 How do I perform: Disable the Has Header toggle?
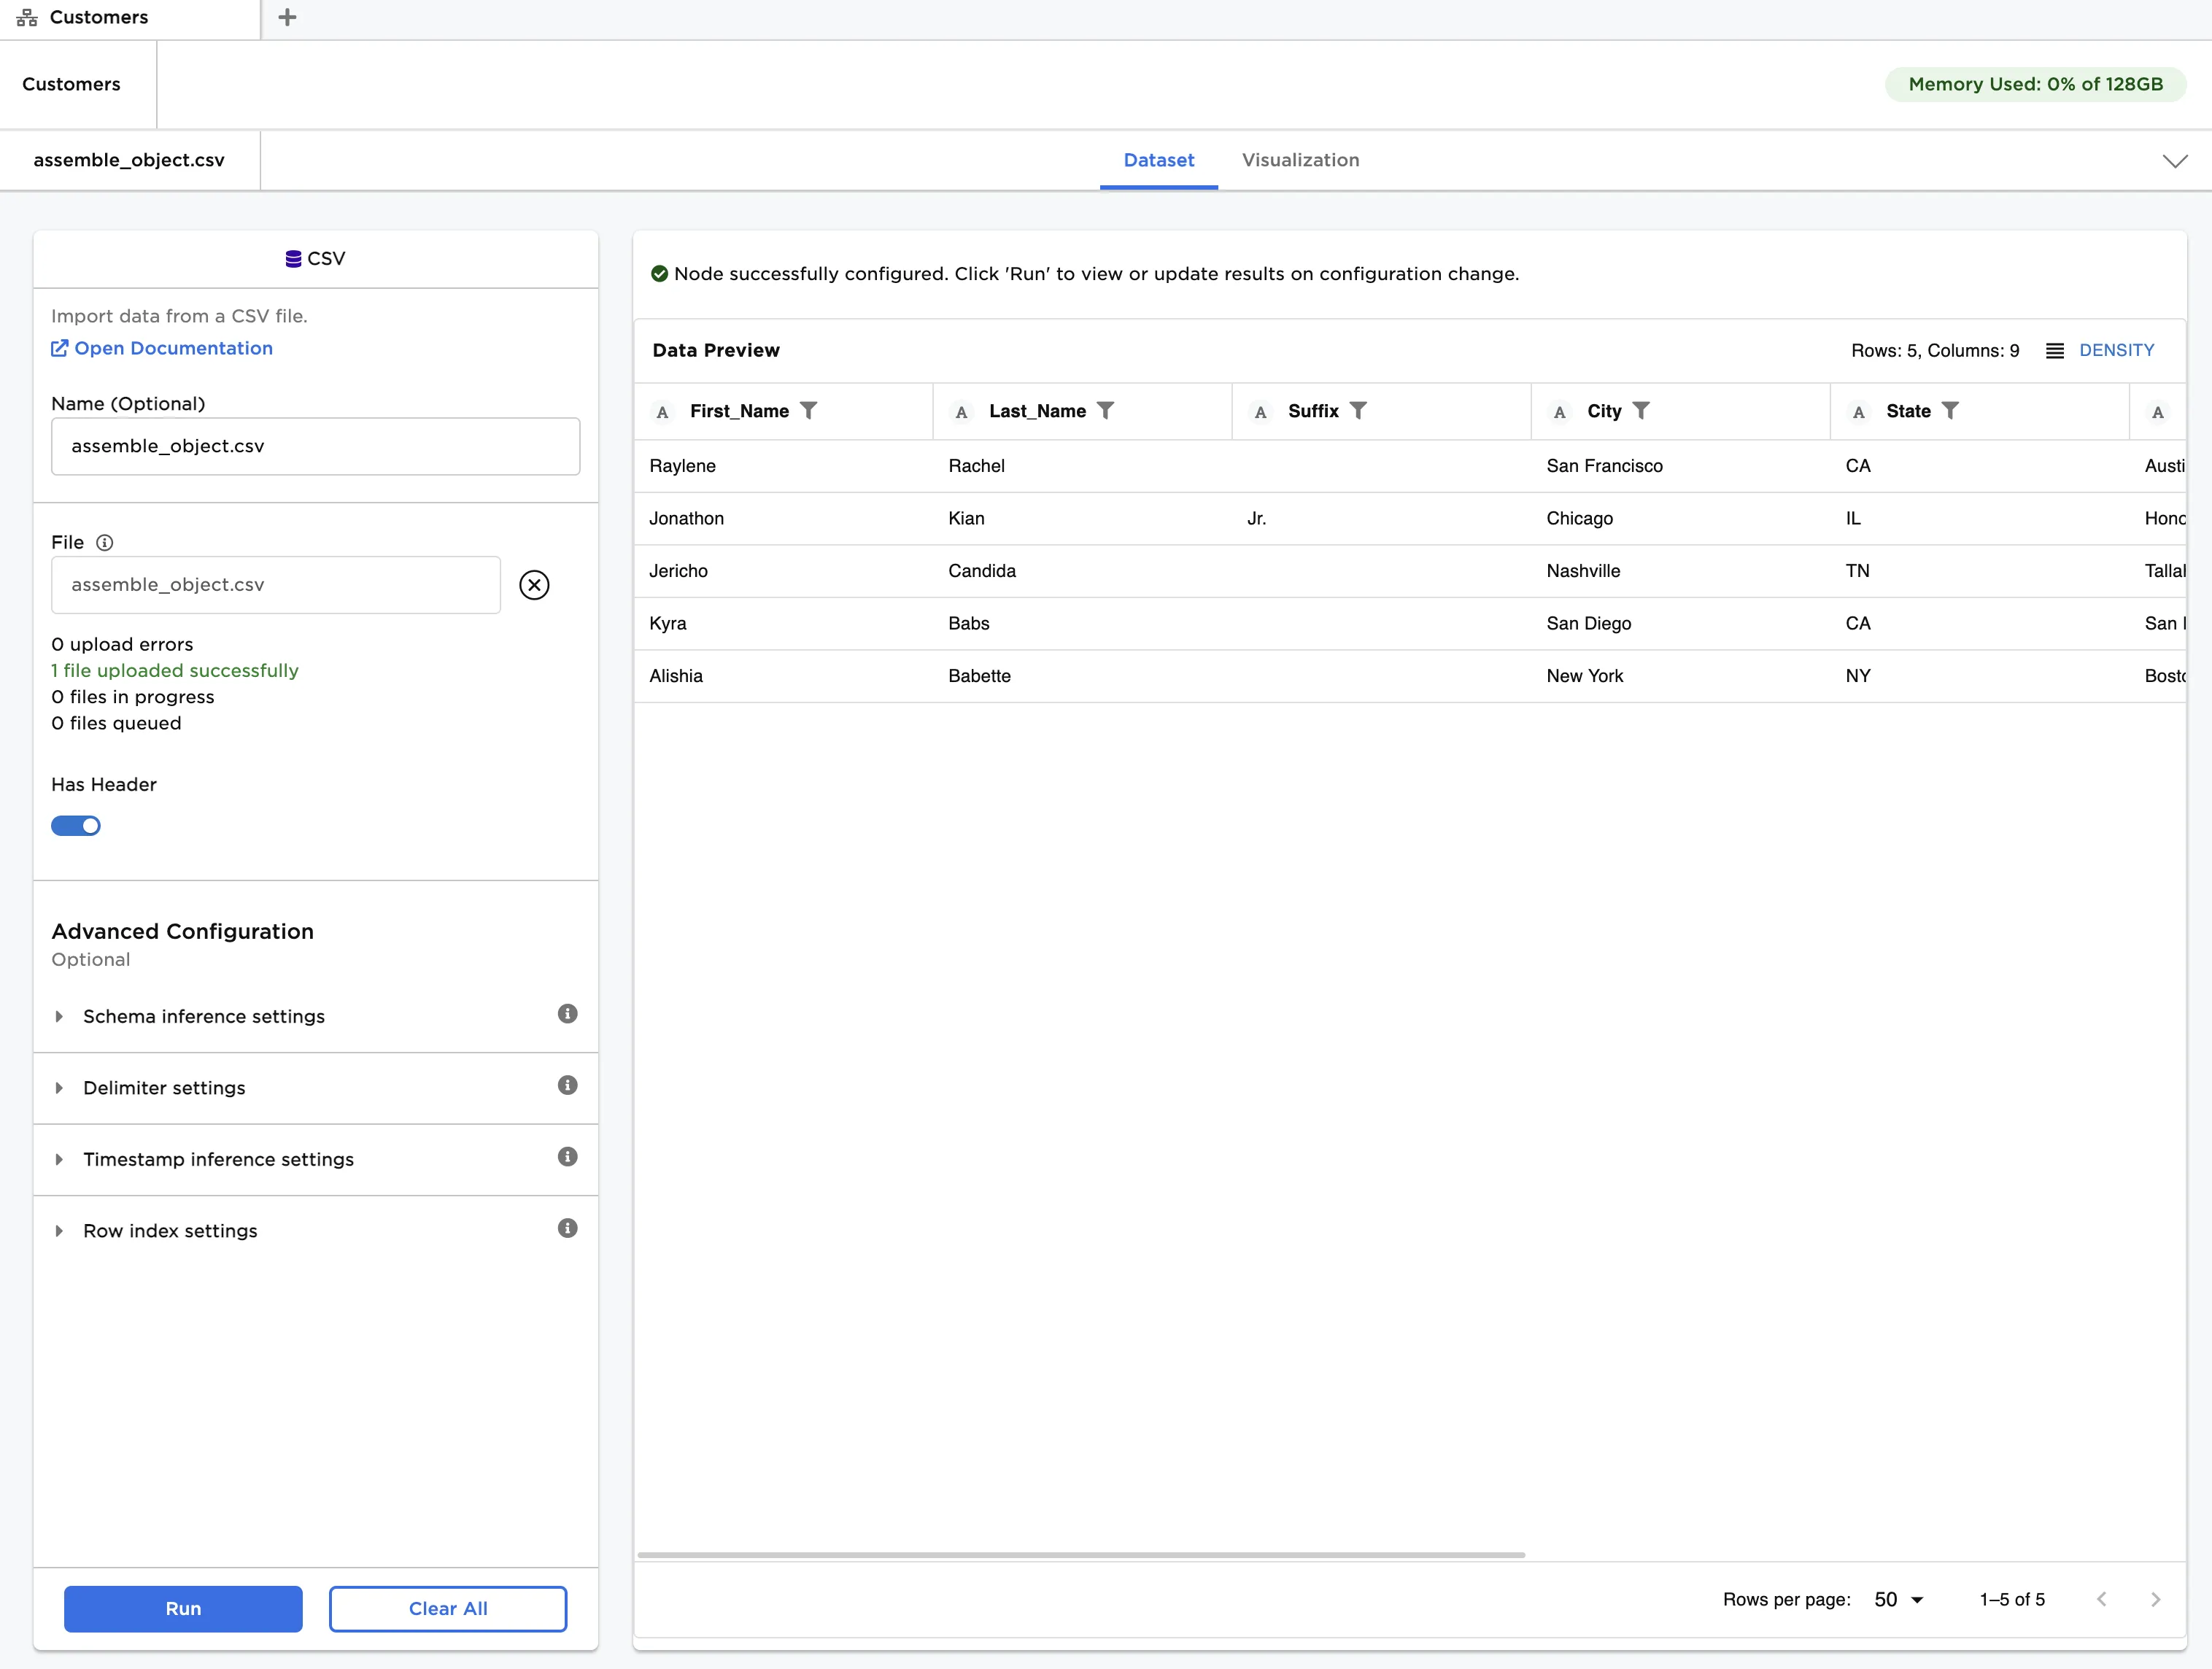tap(76, 825)
